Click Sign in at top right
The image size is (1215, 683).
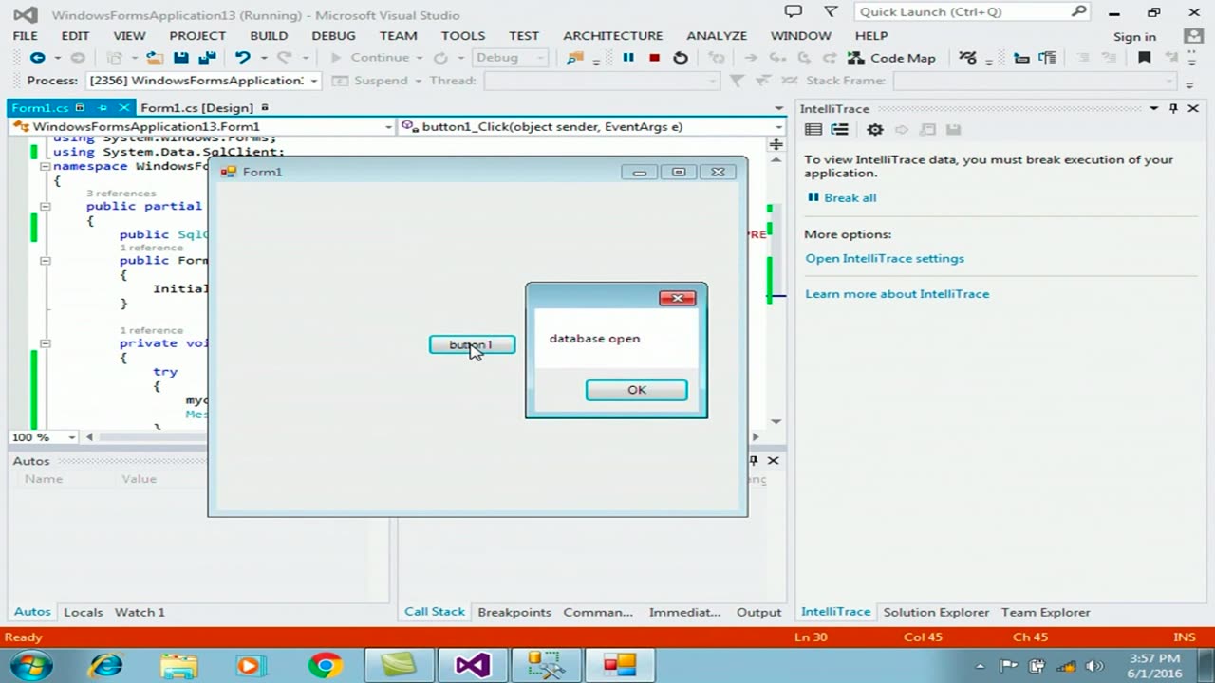[x=1134, y=36]
